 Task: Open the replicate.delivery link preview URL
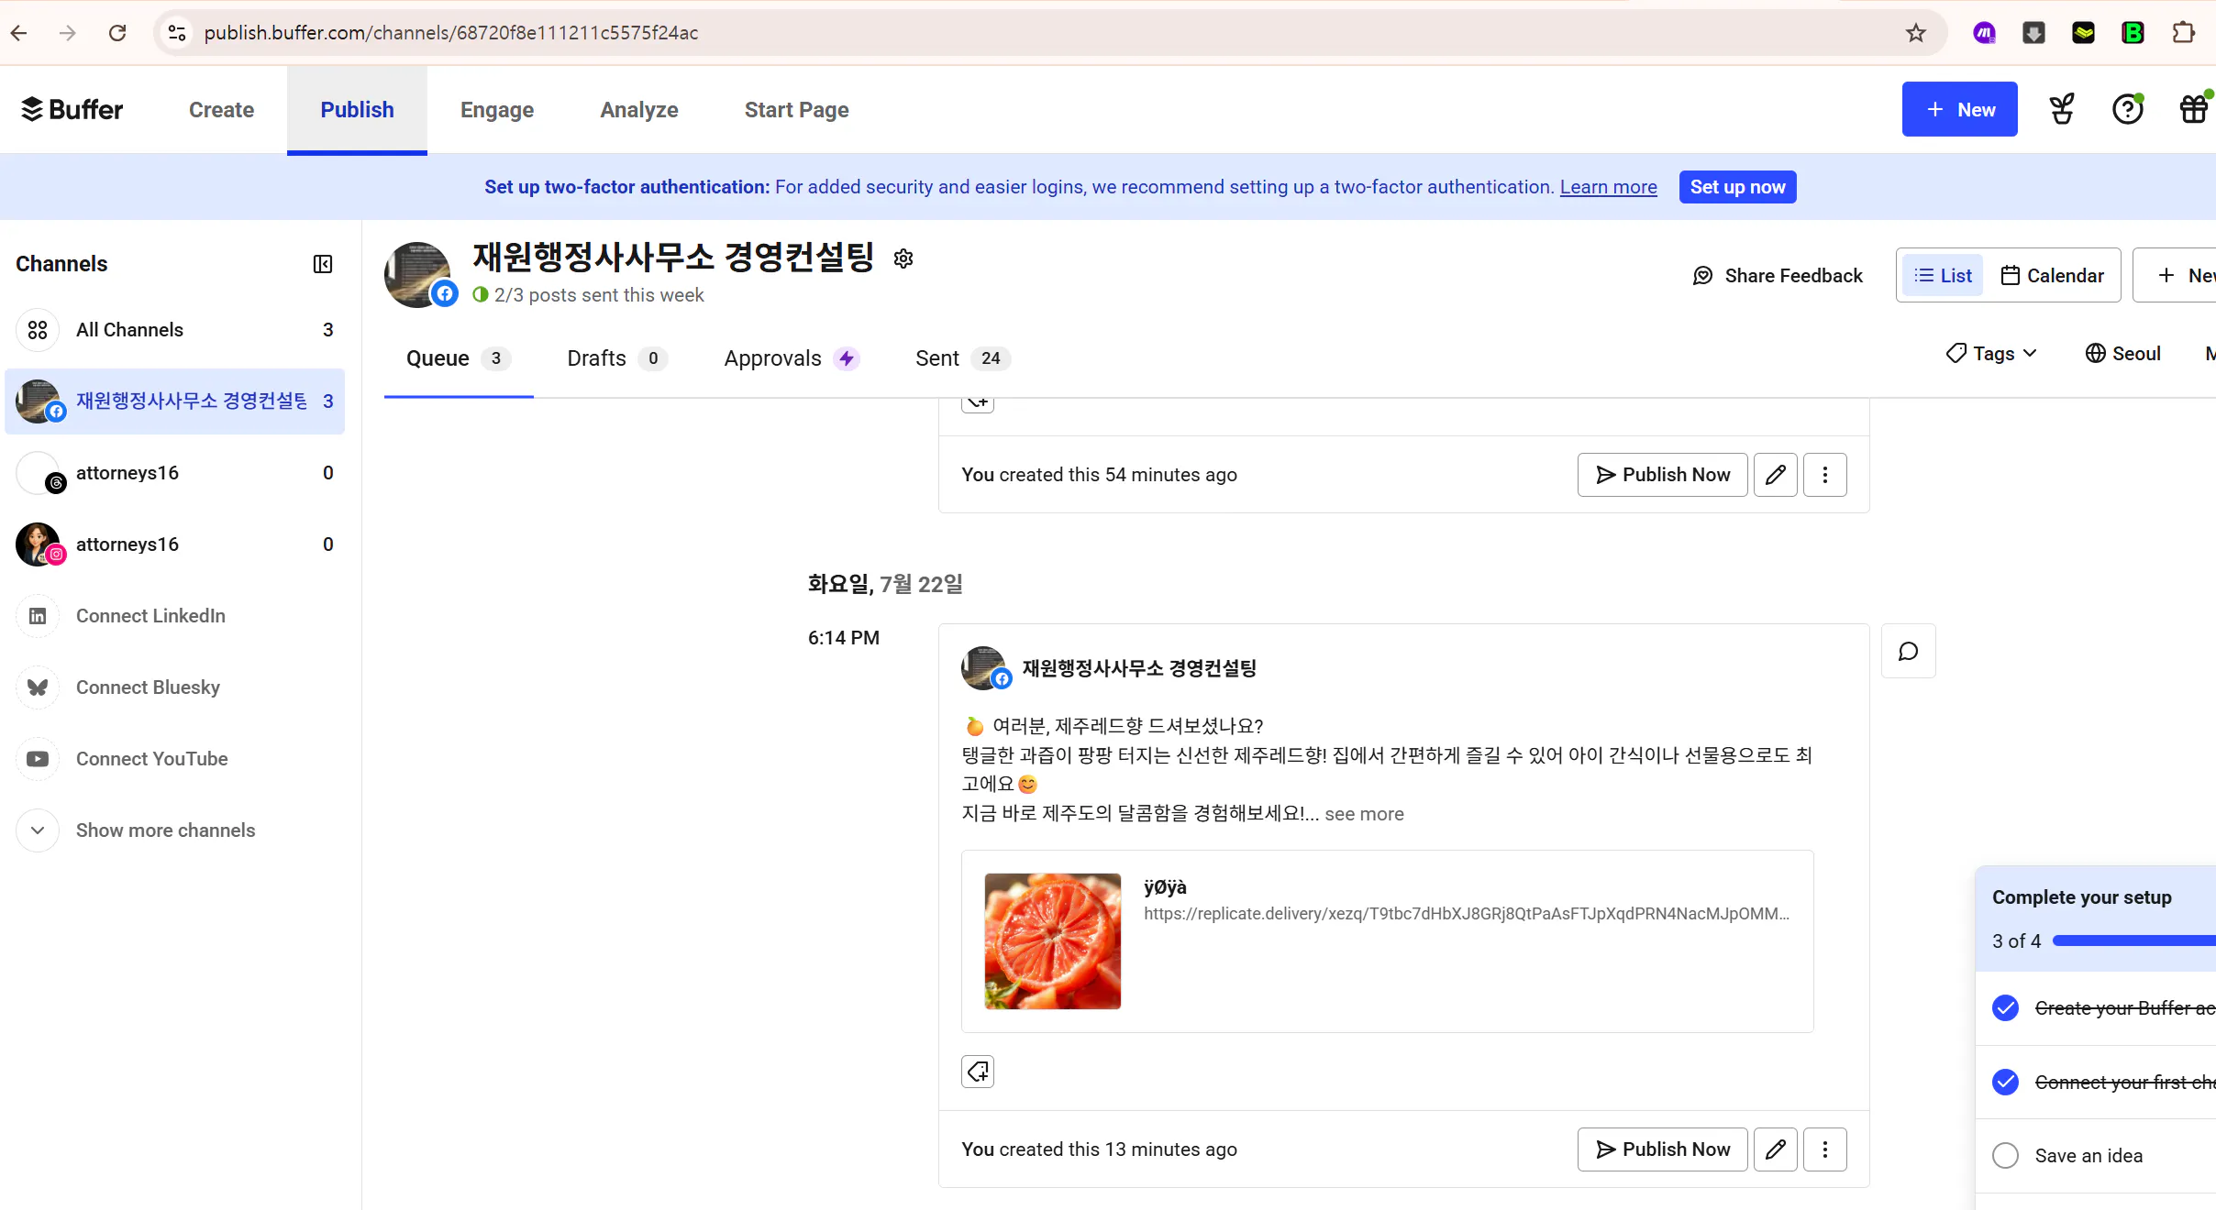coord(1466,914)
